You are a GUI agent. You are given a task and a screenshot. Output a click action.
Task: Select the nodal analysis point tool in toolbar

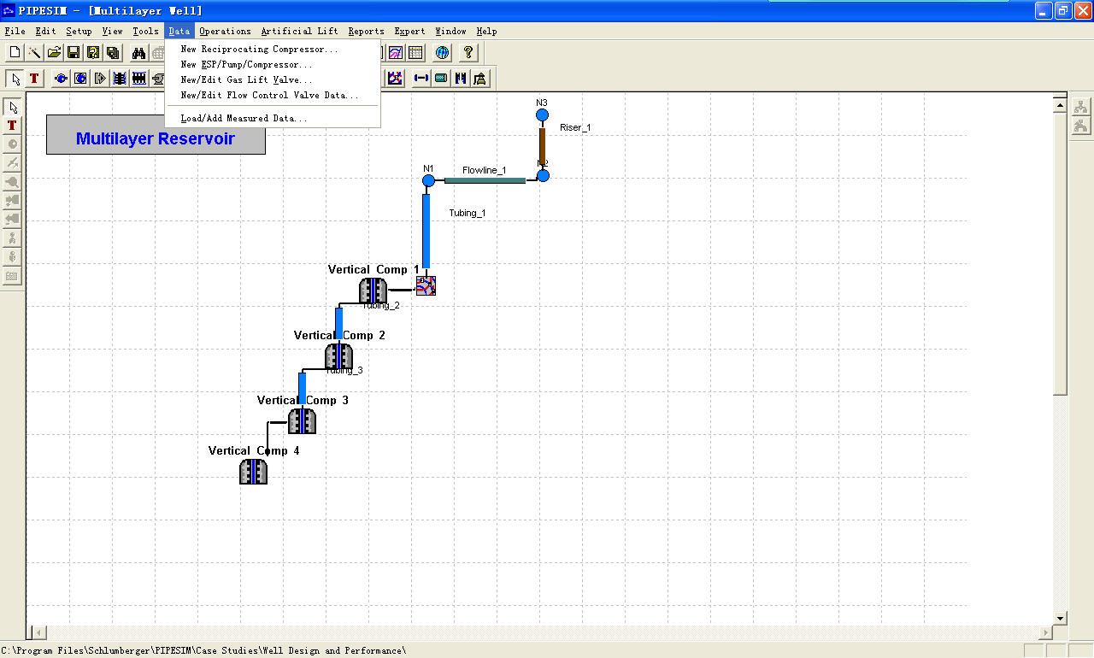[395, 79]
